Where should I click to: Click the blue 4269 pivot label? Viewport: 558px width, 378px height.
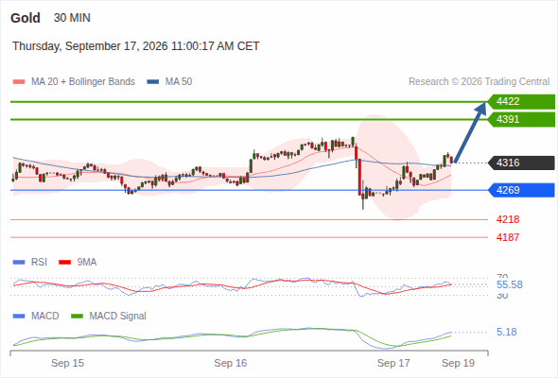(x=521, y=190)
